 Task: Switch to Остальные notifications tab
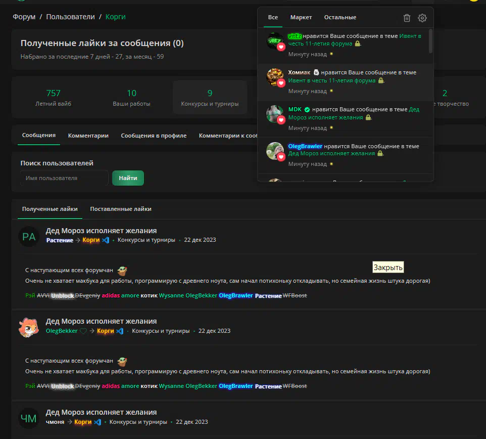340,17
